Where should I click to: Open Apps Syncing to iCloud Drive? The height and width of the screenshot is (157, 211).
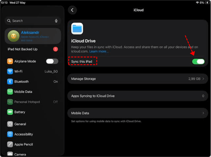(138, 96)
